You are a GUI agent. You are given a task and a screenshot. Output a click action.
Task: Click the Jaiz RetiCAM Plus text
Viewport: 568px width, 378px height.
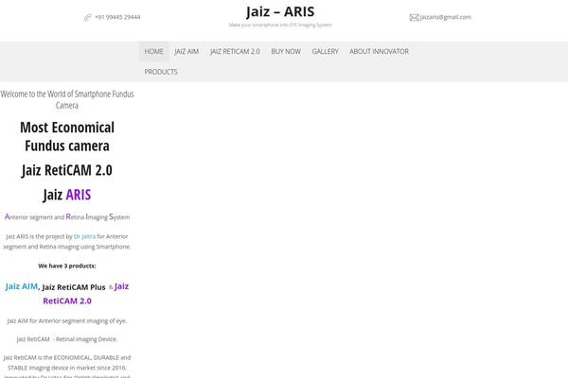(74, 287)
